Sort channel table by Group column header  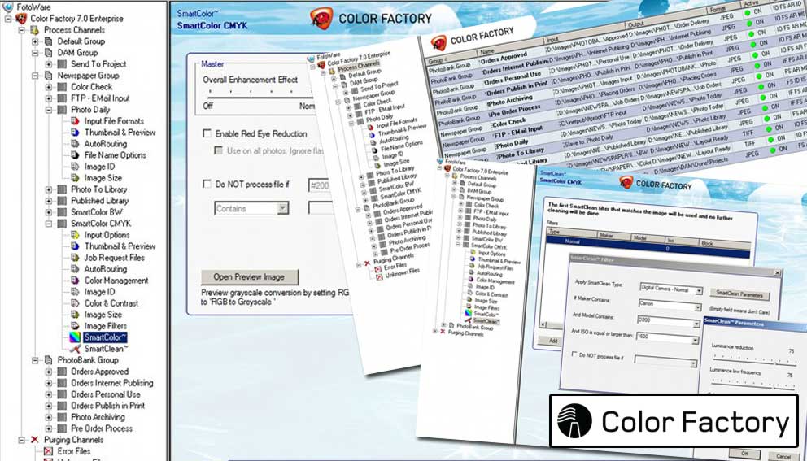451,59
